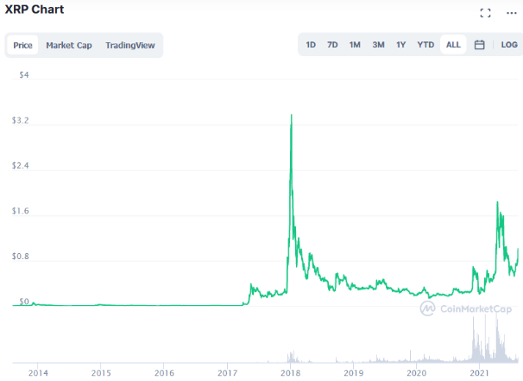The height and width of the screenshot is (381, 523).
Task: Switch to the Price tab
Action: coord(22,45)
